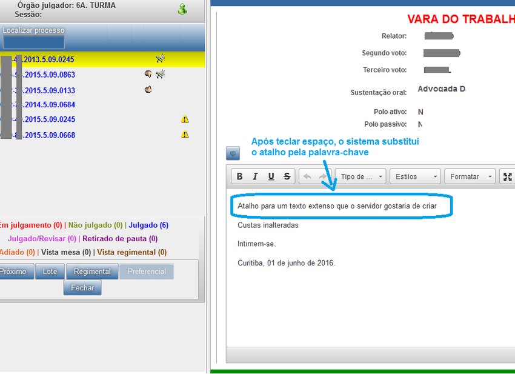Filter by Julgado (6)
515x374 pixels.
(148, 225)
